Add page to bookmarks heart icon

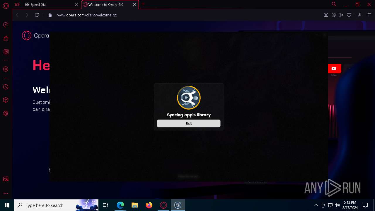tap(349, 15)
